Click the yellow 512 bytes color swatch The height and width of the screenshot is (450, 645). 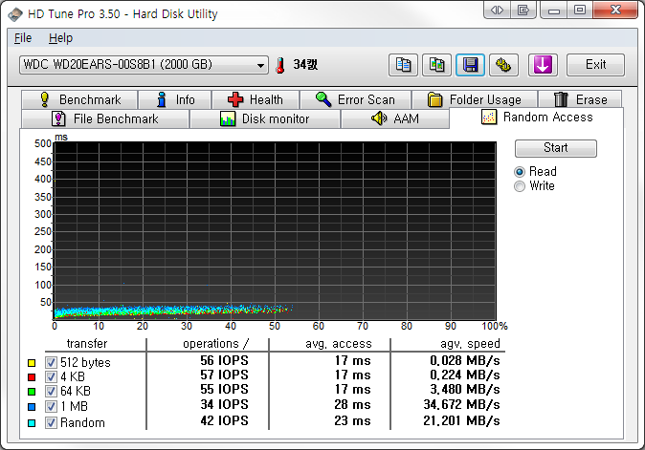32,363
